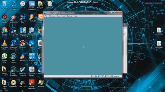Viewport: 165px width, 92px height.
Task: Open the Help menu in VirtualBox
Action: pos(75,16)
